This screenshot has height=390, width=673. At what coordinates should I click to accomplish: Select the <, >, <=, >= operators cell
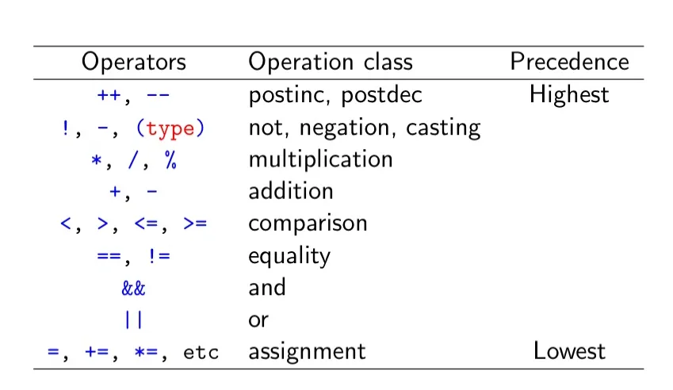coord(133,224)
